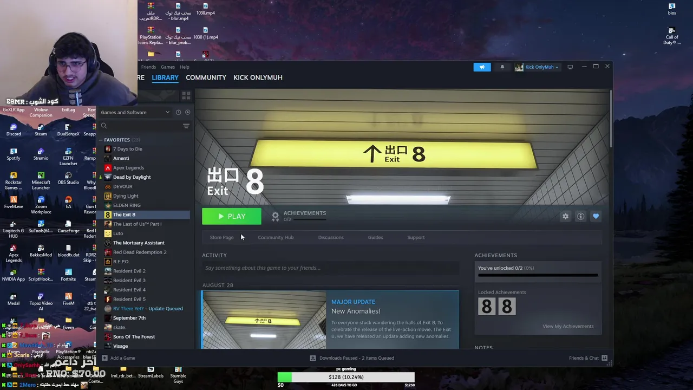
Task: Click the game page vertical scrollbar
Action: tap(611, 119)
